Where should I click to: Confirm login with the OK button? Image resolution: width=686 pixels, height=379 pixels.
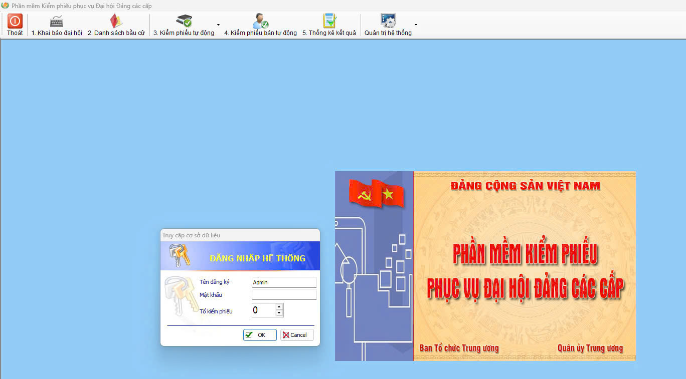point(260,335)
